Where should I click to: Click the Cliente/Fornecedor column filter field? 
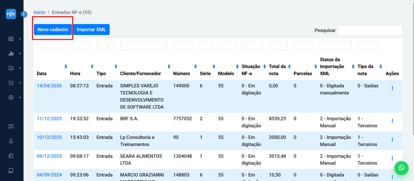tap(144, 46)
